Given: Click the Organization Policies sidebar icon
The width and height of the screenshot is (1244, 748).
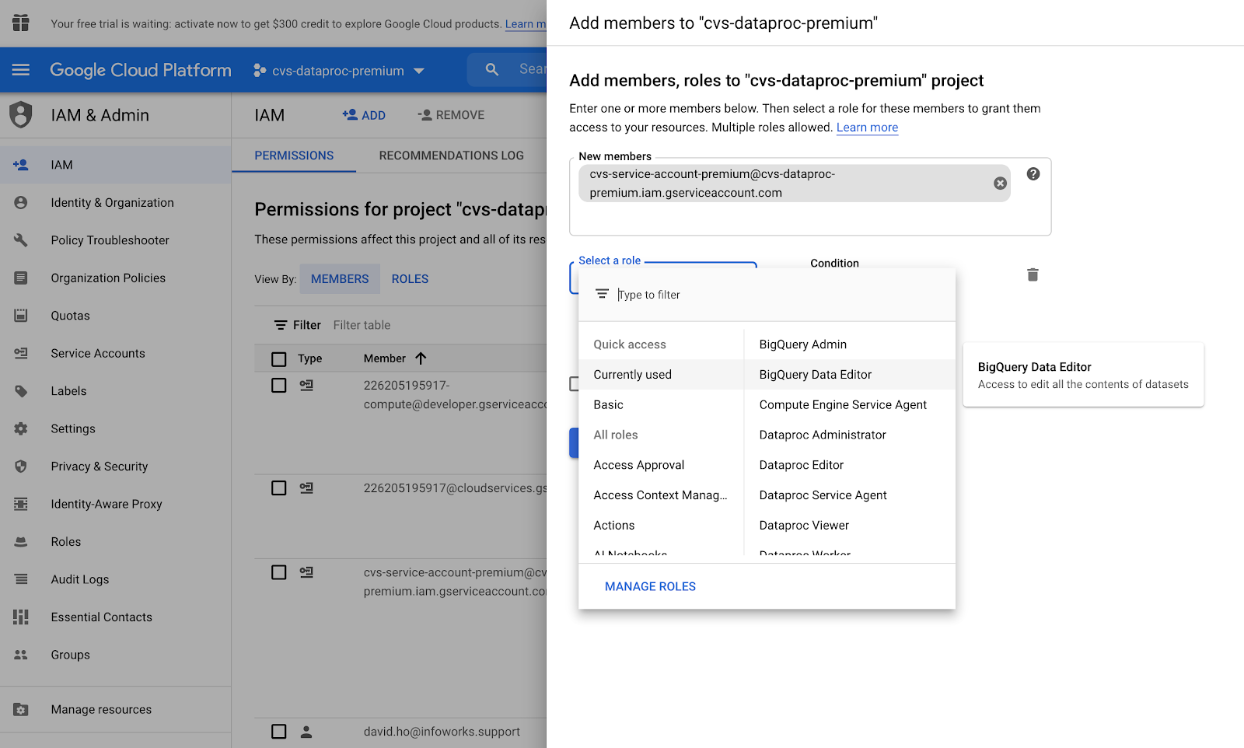Looking at the screenshot, I should [21, 278].
